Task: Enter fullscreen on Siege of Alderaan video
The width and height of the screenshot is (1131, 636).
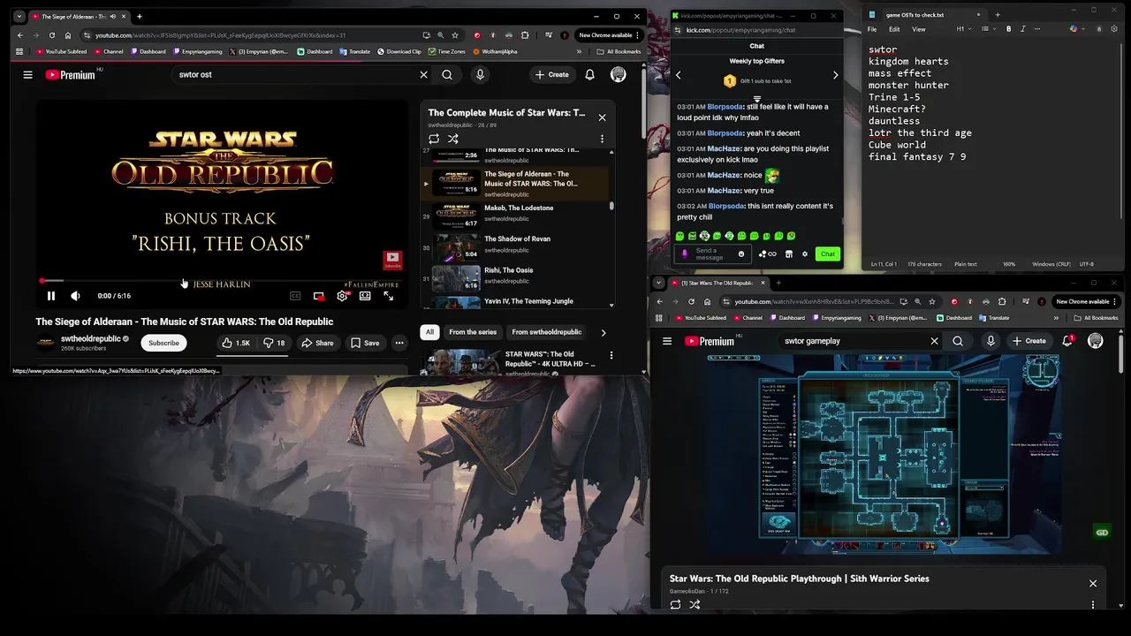Action: (388, 296)
